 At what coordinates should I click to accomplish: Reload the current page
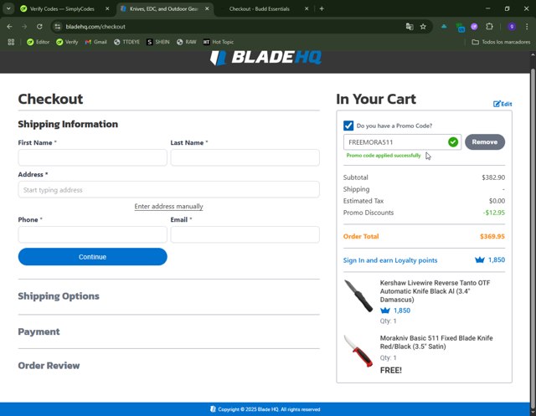(x=39, y=27)
